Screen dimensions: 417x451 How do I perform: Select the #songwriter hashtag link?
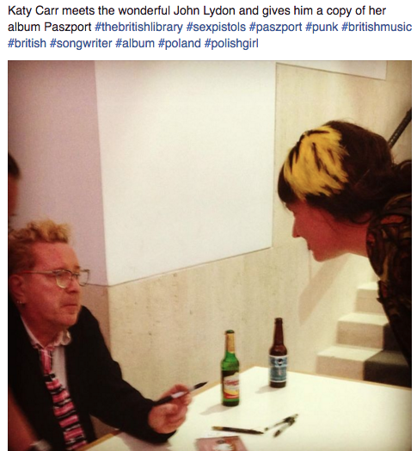pos(81,43)
